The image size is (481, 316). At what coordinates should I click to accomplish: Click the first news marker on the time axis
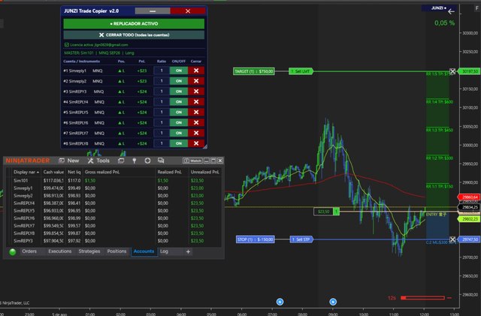pyautogui.click(x=280, y=302)
